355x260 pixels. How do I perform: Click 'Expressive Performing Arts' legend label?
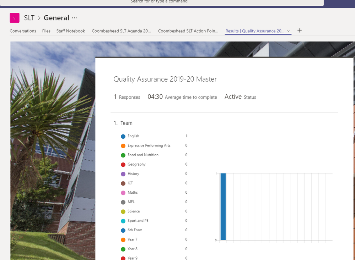149,145
